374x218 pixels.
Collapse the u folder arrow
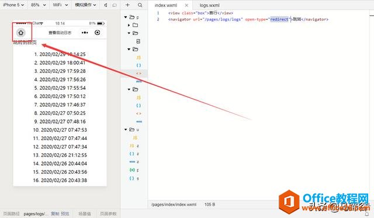coord(126,129)
